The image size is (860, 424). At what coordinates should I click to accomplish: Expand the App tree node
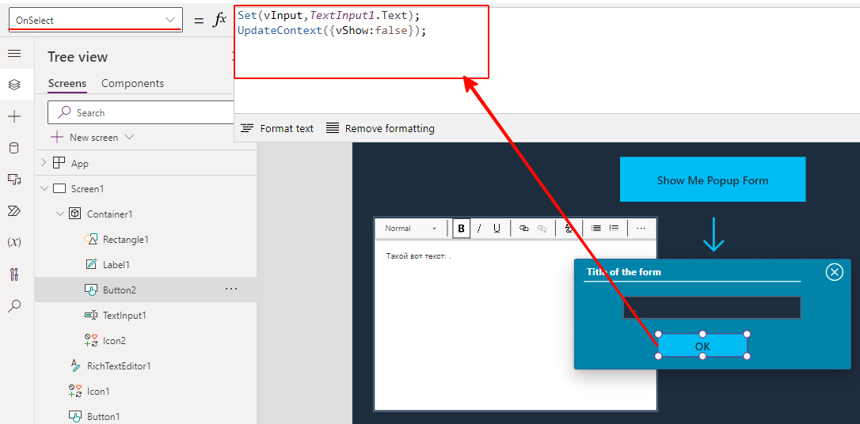(x=44, y=163)
